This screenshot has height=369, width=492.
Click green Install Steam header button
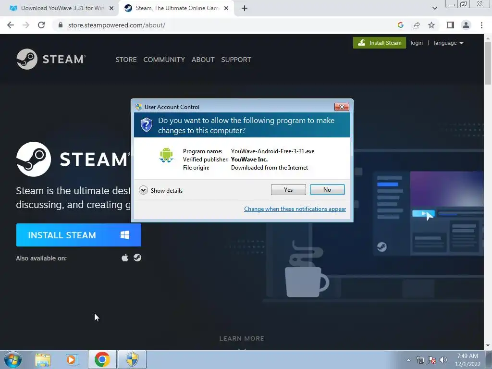pyautogui.click(x=380, y=43)
